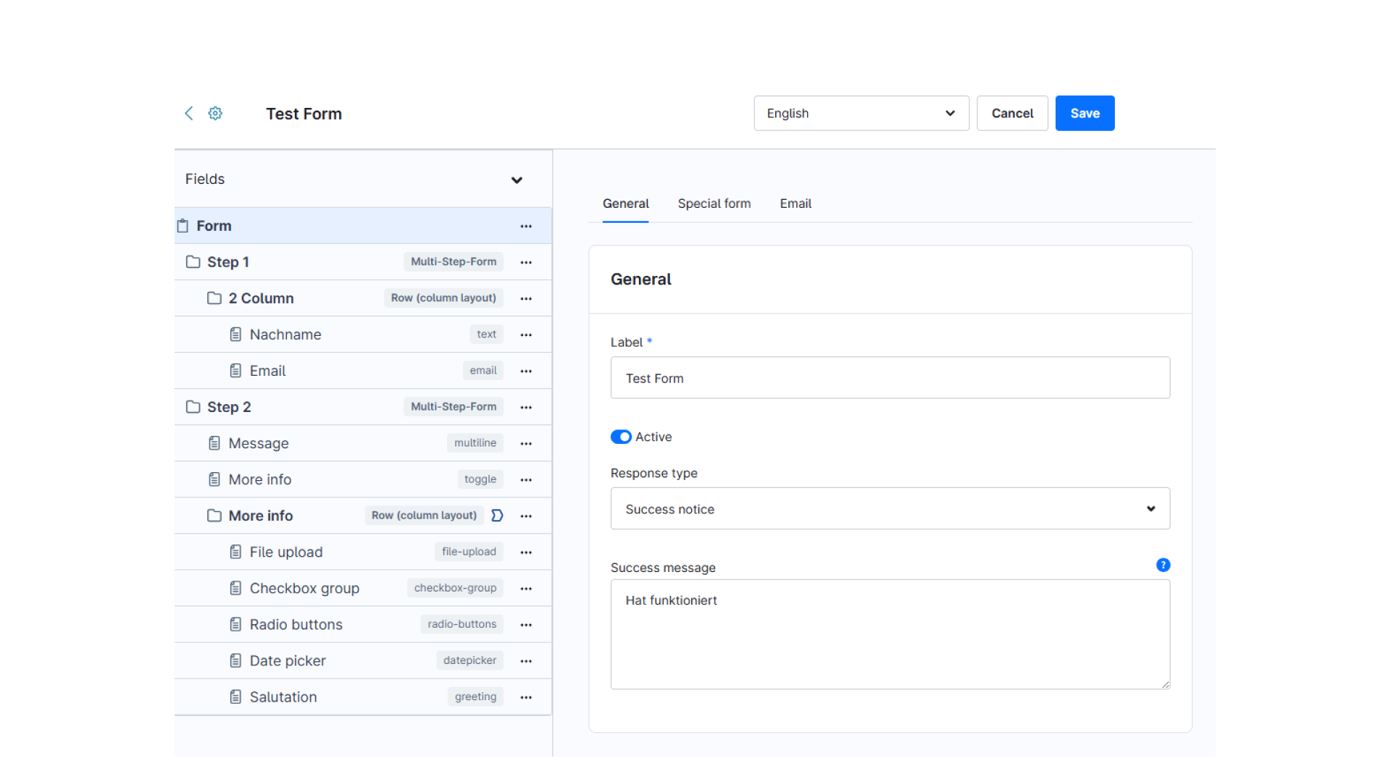Click the Label input field
This screenshot has width=1391, height=782.
[890, 377]
